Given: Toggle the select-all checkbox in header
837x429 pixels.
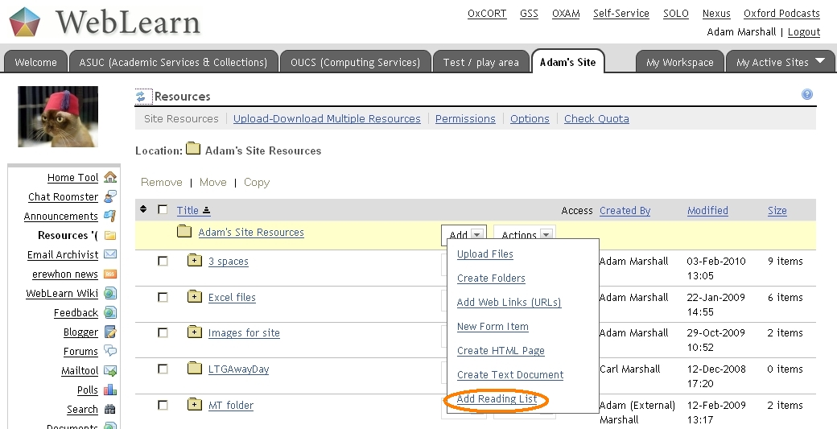Looking at the screenshot, I should coord(163,210).
